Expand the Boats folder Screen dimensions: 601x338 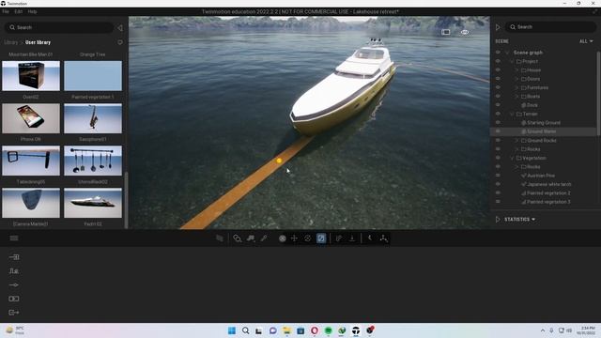[516, 97]
